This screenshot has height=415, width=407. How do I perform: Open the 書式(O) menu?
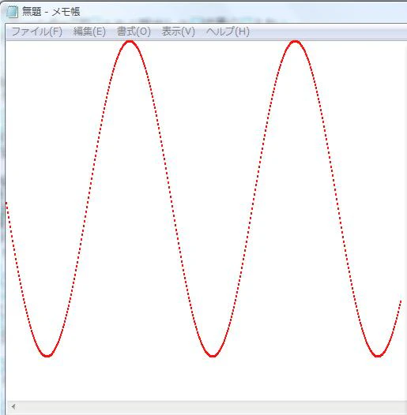[x=134, y=32]
